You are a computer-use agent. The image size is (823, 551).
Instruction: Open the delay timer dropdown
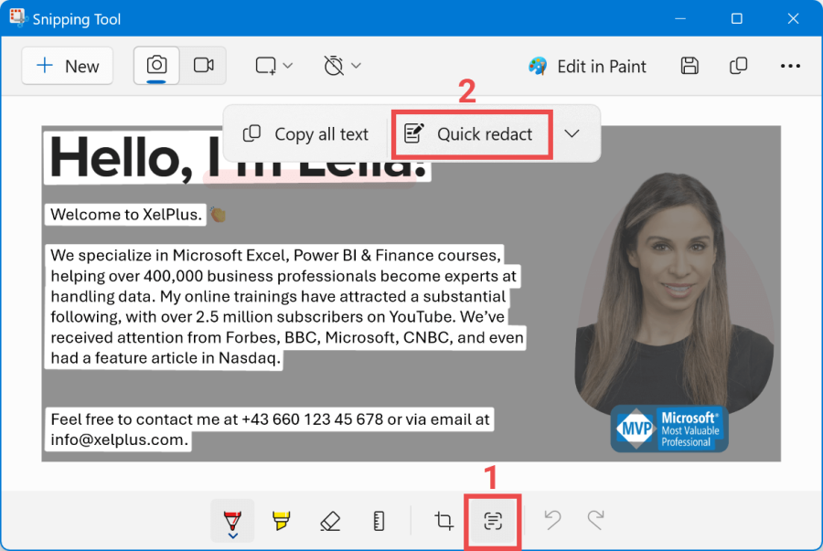(x=342, y=66)
